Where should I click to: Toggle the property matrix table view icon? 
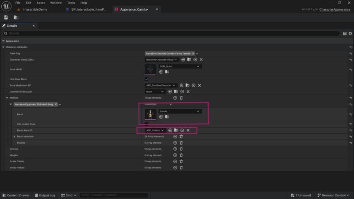click(345, 34)
